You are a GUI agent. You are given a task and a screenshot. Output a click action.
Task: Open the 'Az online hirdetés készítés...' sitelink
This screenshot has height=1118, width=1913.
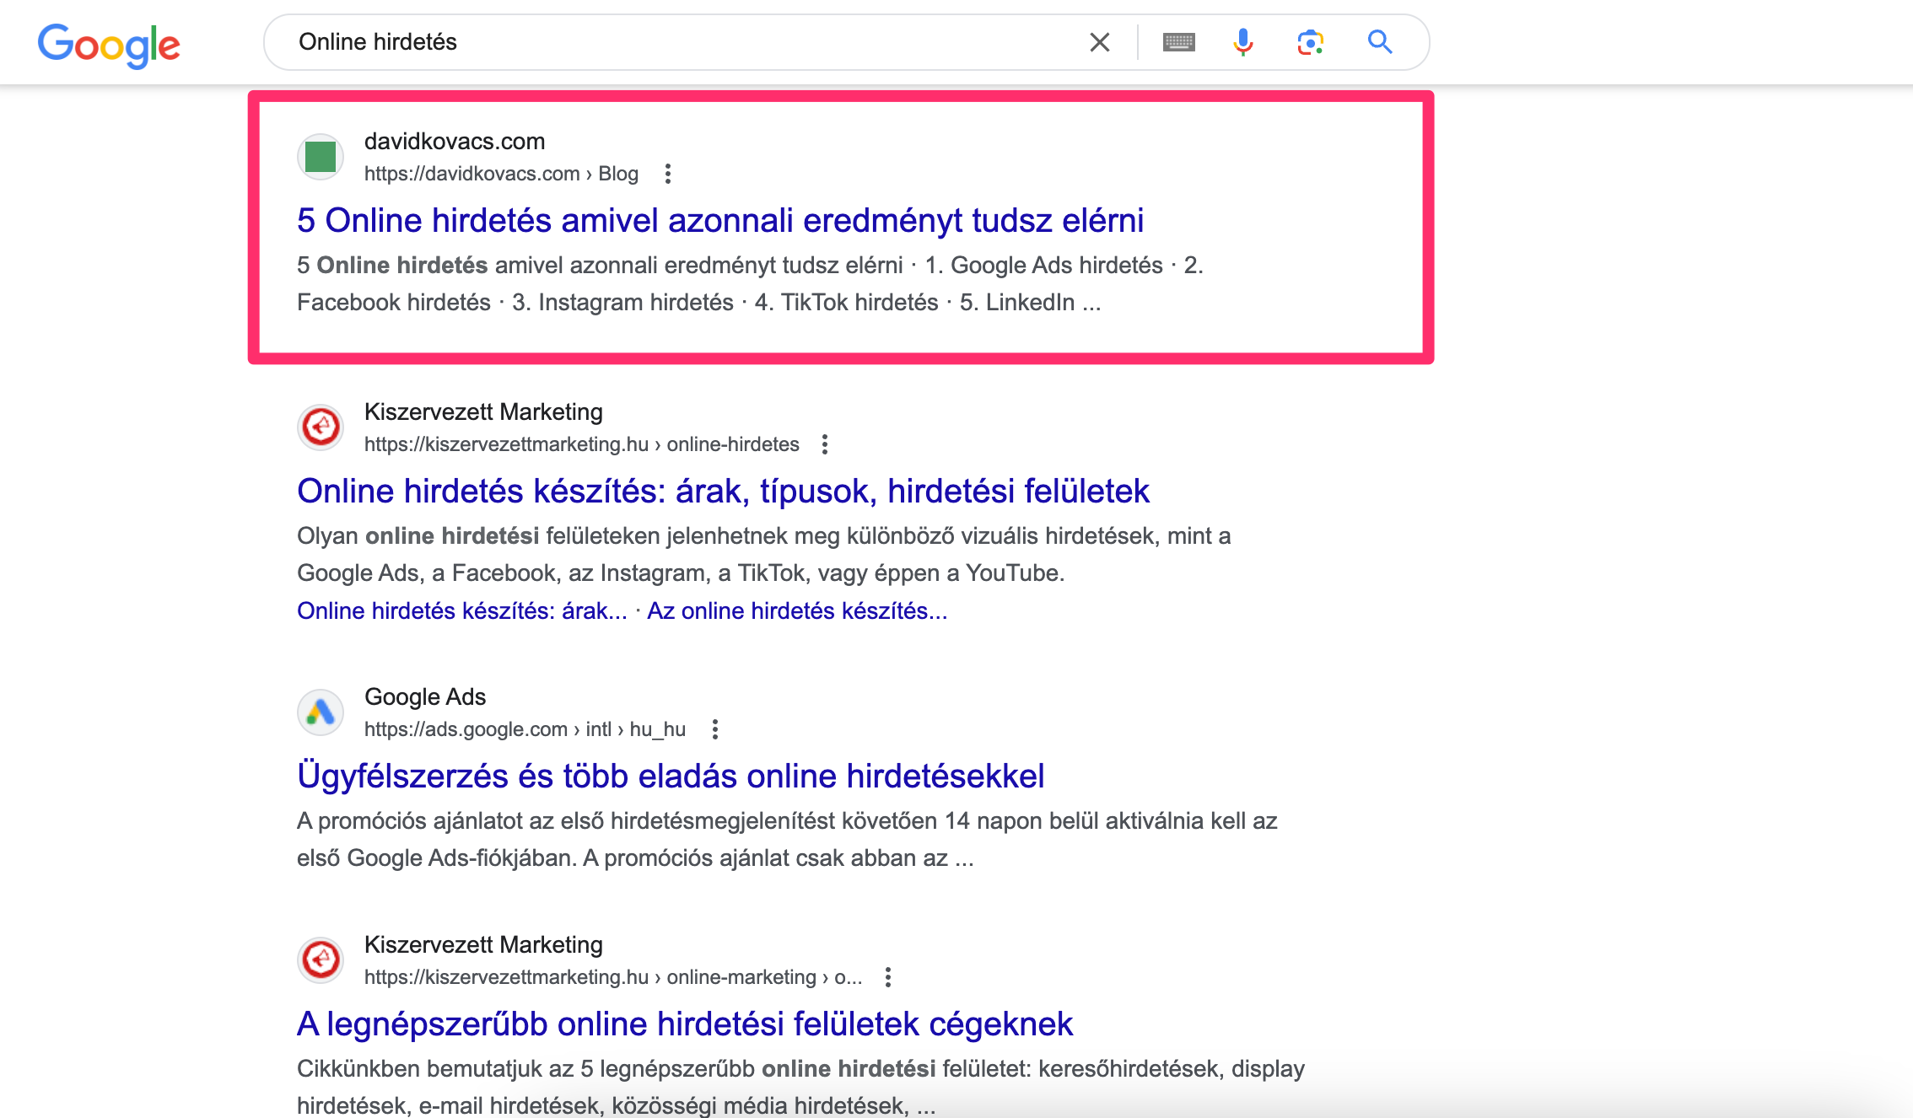[797, 610]
